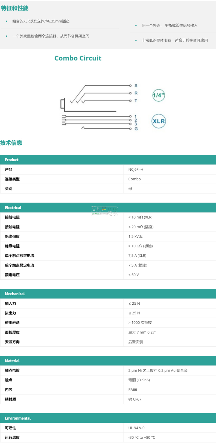Click the 7,5 A (XLR) value
Image resolution: width=216 pixels, height=446 pixels.
tap(137, 256)
